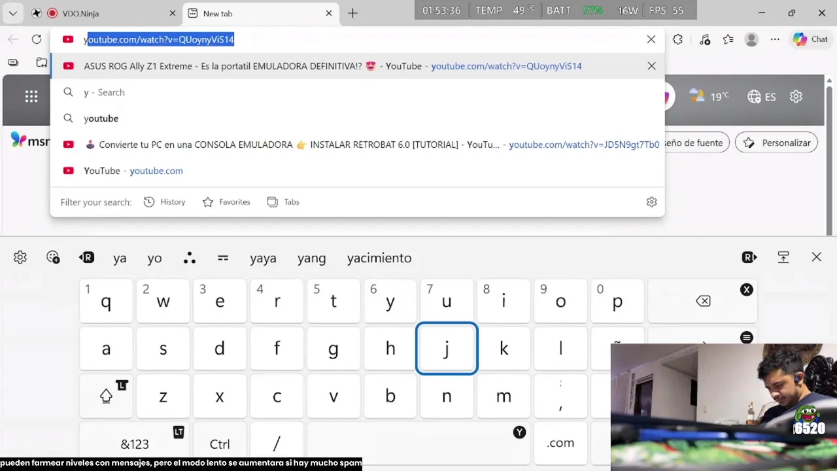Click the three-dots suggestion icon on keyboard
The image size is (837, 471).
click(190, 258)
